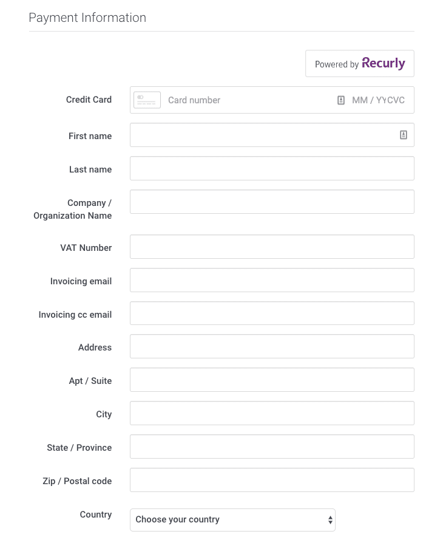Click the country dropdown arrows
This screenshot has width=443, height=554.
330,520
